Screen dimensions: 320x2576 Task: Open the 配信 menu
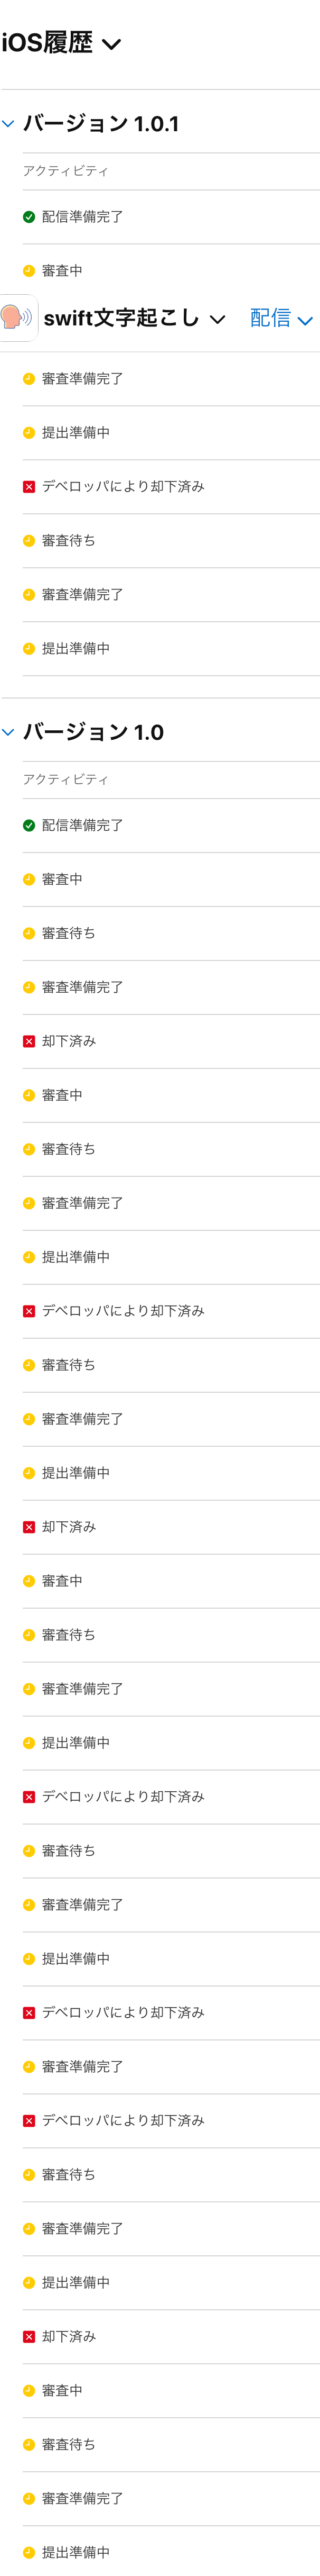click(x=281, y=319)
